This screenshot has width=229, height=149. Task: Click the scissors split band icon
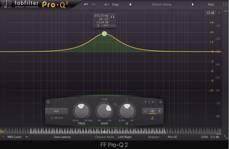[152, 118]
